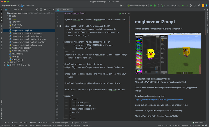Open the run configuration dropdown magicavoxel2mcpi
The image size is (209, 127).
137,5
